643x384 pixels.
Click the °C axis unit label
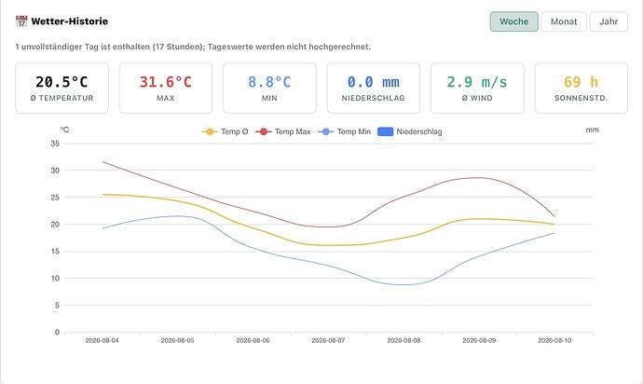65,130
